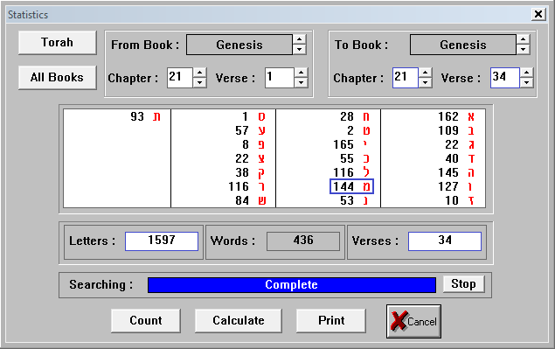Click the Letters total field 1597

click(162, 241)
